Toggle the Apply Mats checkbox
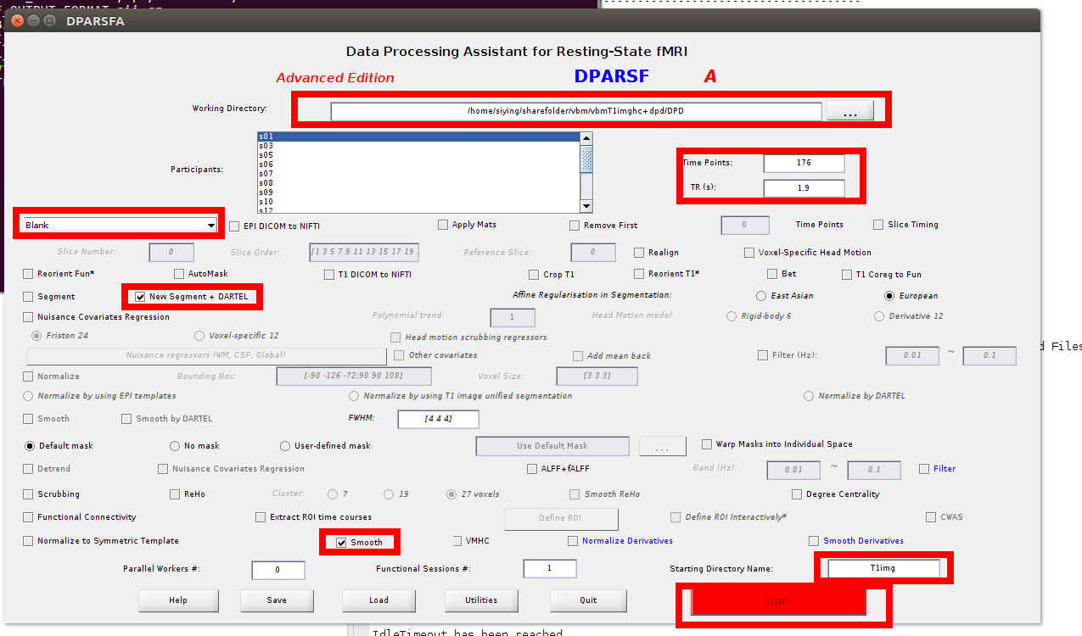The image size is (1082, 636). [443, 225]
